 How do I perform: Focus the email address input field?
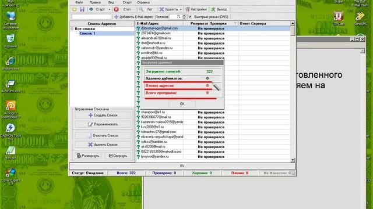[92, 17]
